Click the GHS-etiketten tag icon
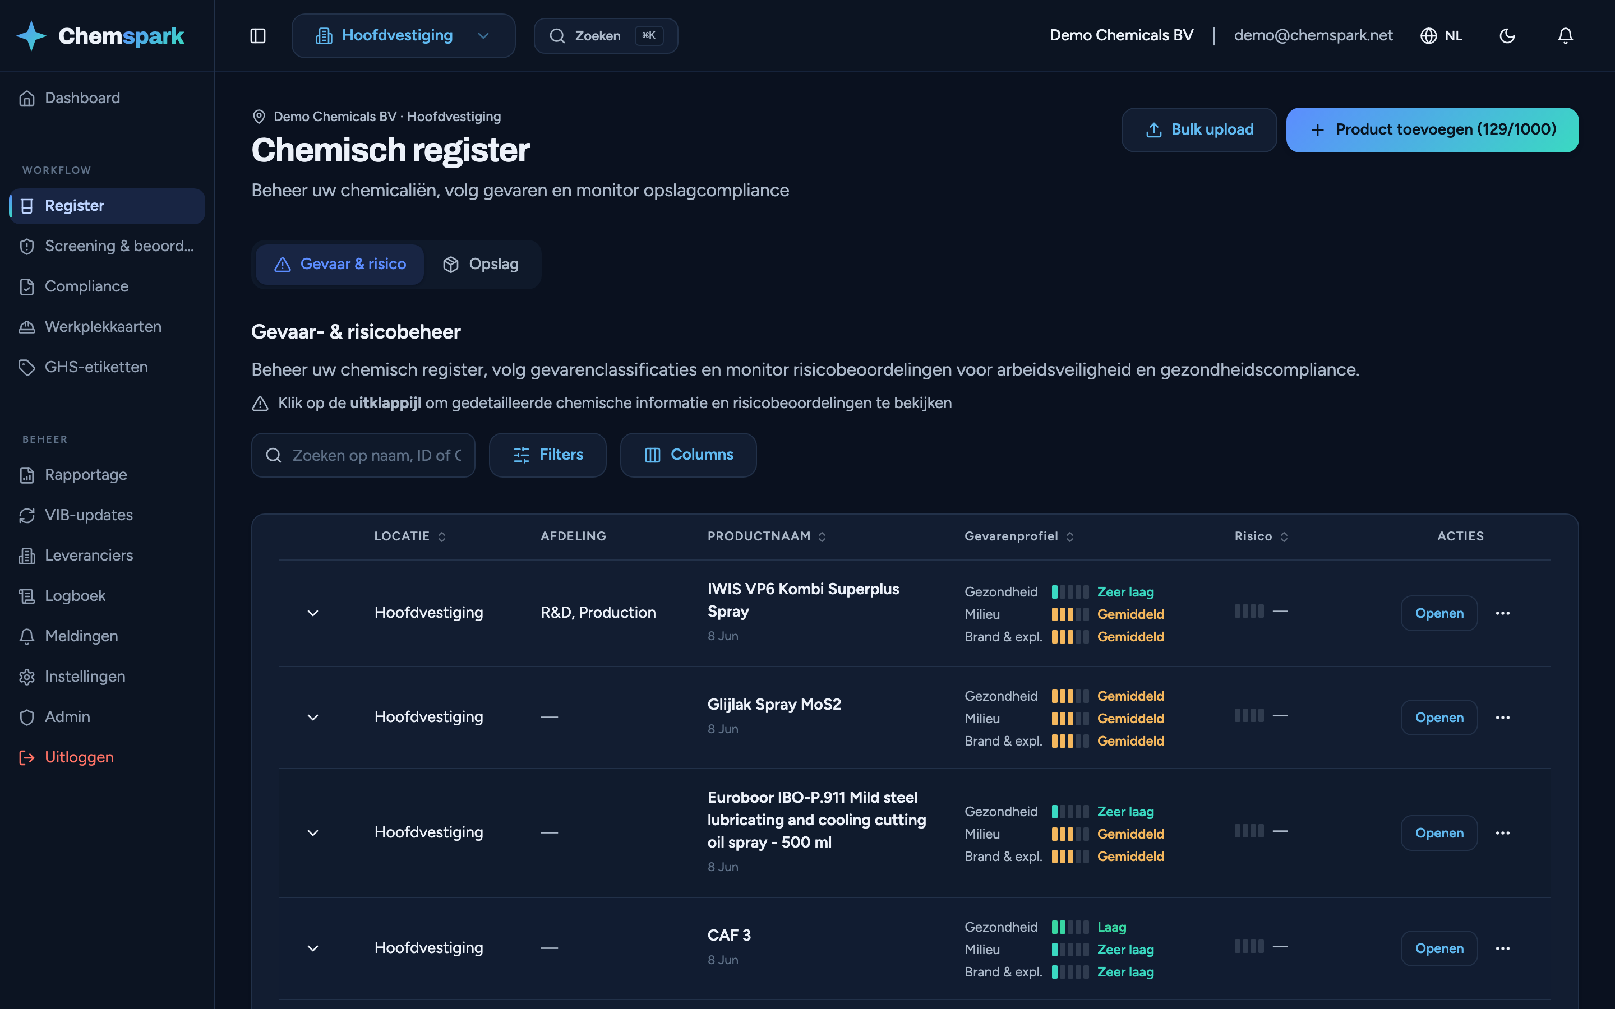 (x=27, y=367)
